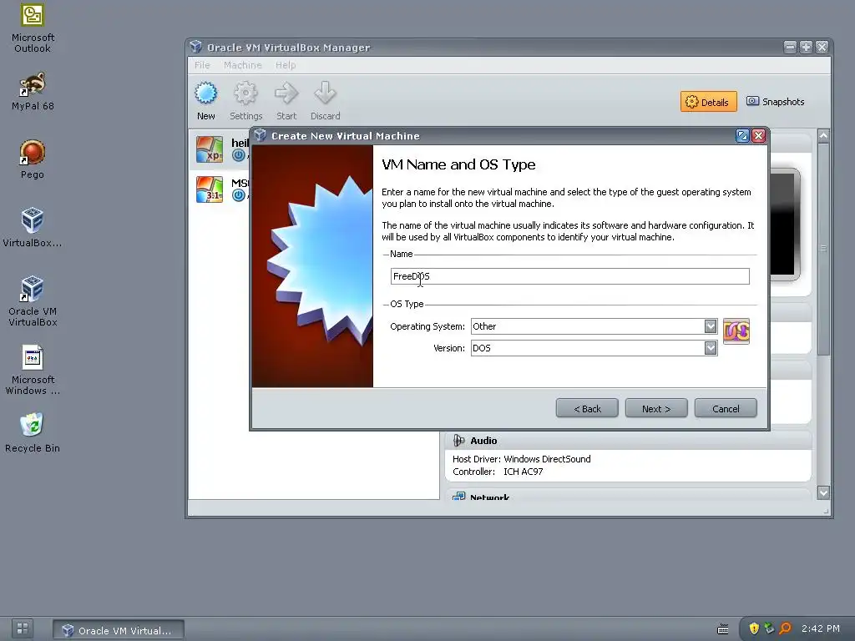Click the Name field containing FreeDOS
This screenshot has width=855, height=641.
[569, 276]
